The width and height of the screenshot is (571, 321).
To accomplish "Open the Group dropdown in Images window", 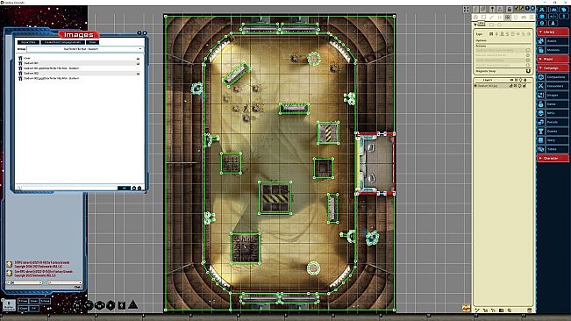I will (85, 49).
